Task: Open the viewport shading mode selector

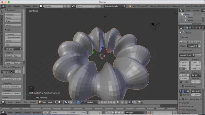Action: point(60,102)
